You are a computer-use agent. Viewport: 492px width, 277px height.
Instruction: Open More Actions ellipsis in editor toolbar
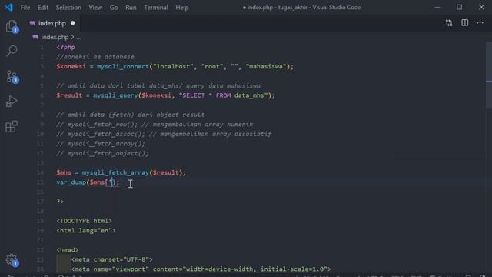point(480,23)
